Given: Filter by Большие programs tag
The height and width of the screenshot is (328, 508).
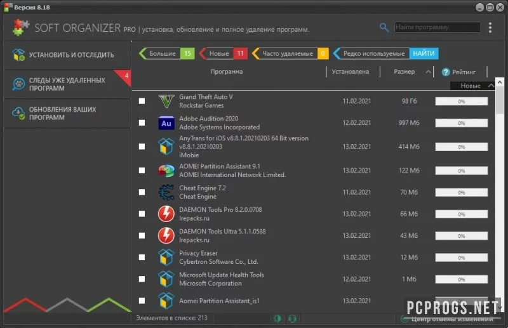Looking at the screenshot, I should [167, 53].
